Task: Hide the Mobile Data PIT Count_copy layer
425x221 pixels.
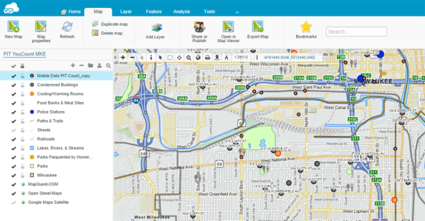Action: pos(13,76)
